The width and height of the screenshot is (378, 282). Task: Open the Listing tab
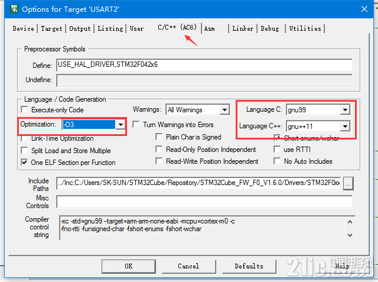pos(110,28)
